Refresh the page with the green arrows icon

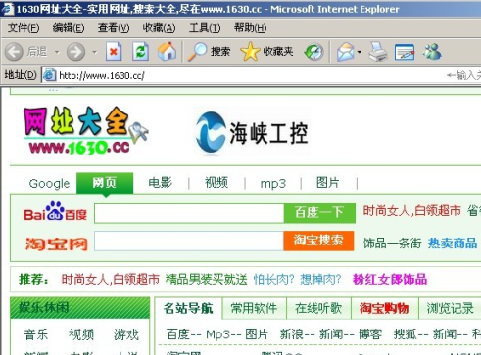tap(140, 52)
